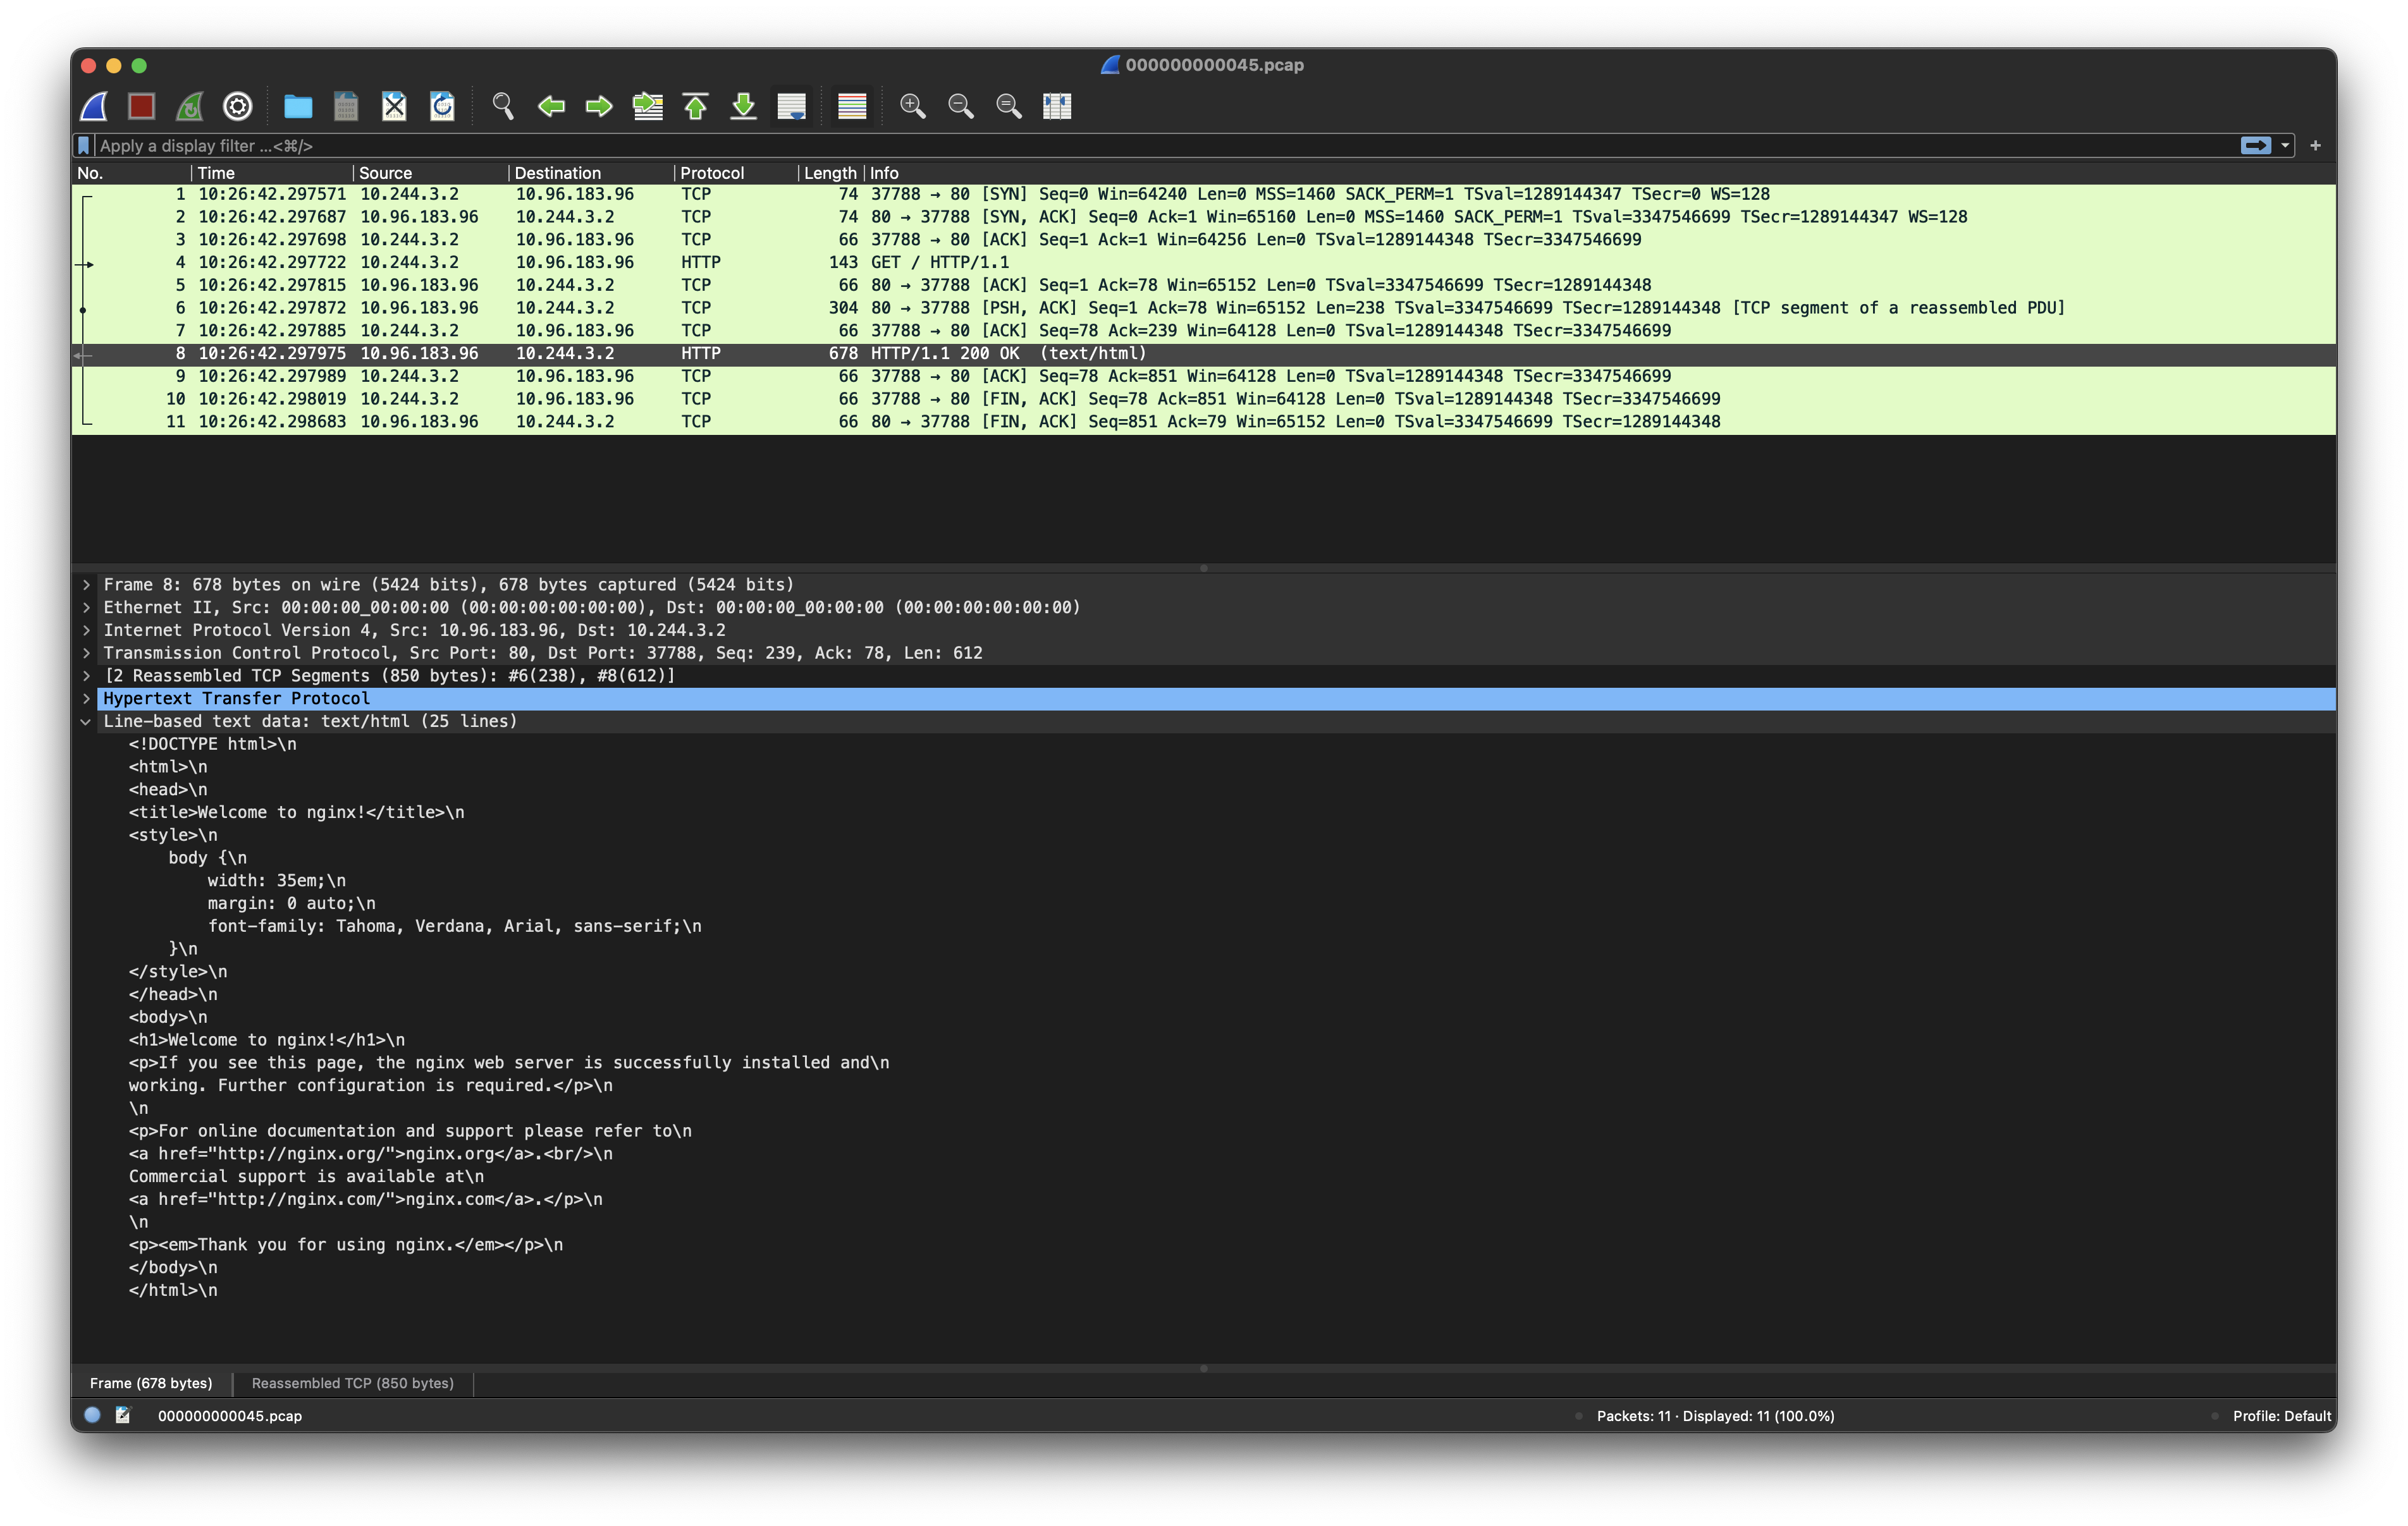Image resolution: width=2408 pixels, height=1526 pixels.
Task: Toggle auto-scroll during live capture
Action: (x=792, y=106)
